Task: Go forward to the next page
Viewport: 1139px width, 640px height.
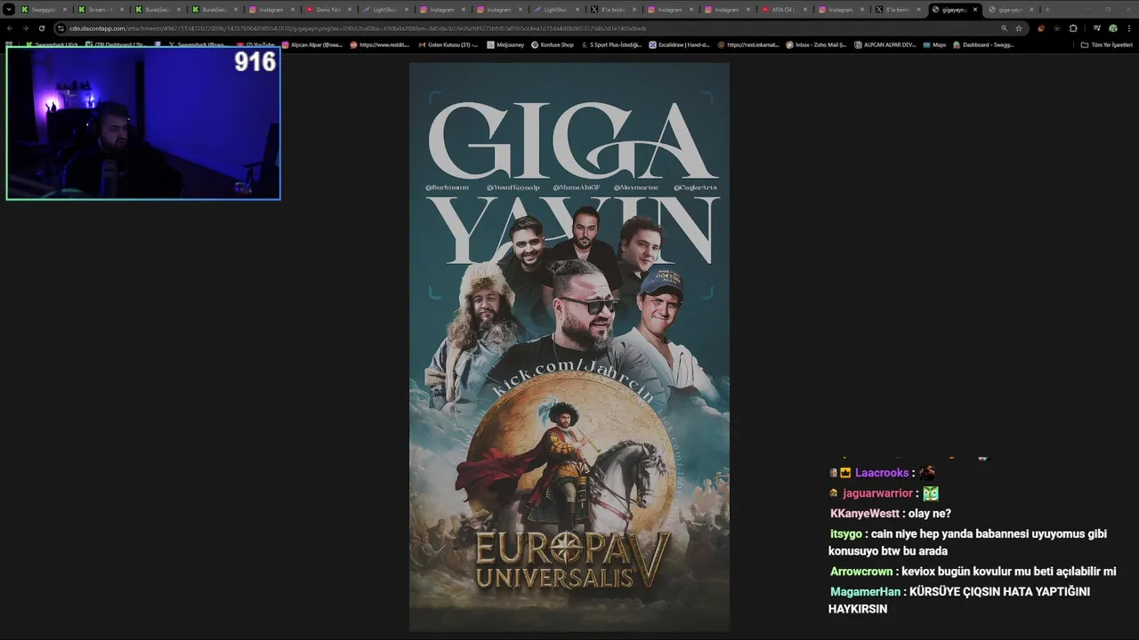Action: pyautogui.click(x=26, y=28)
